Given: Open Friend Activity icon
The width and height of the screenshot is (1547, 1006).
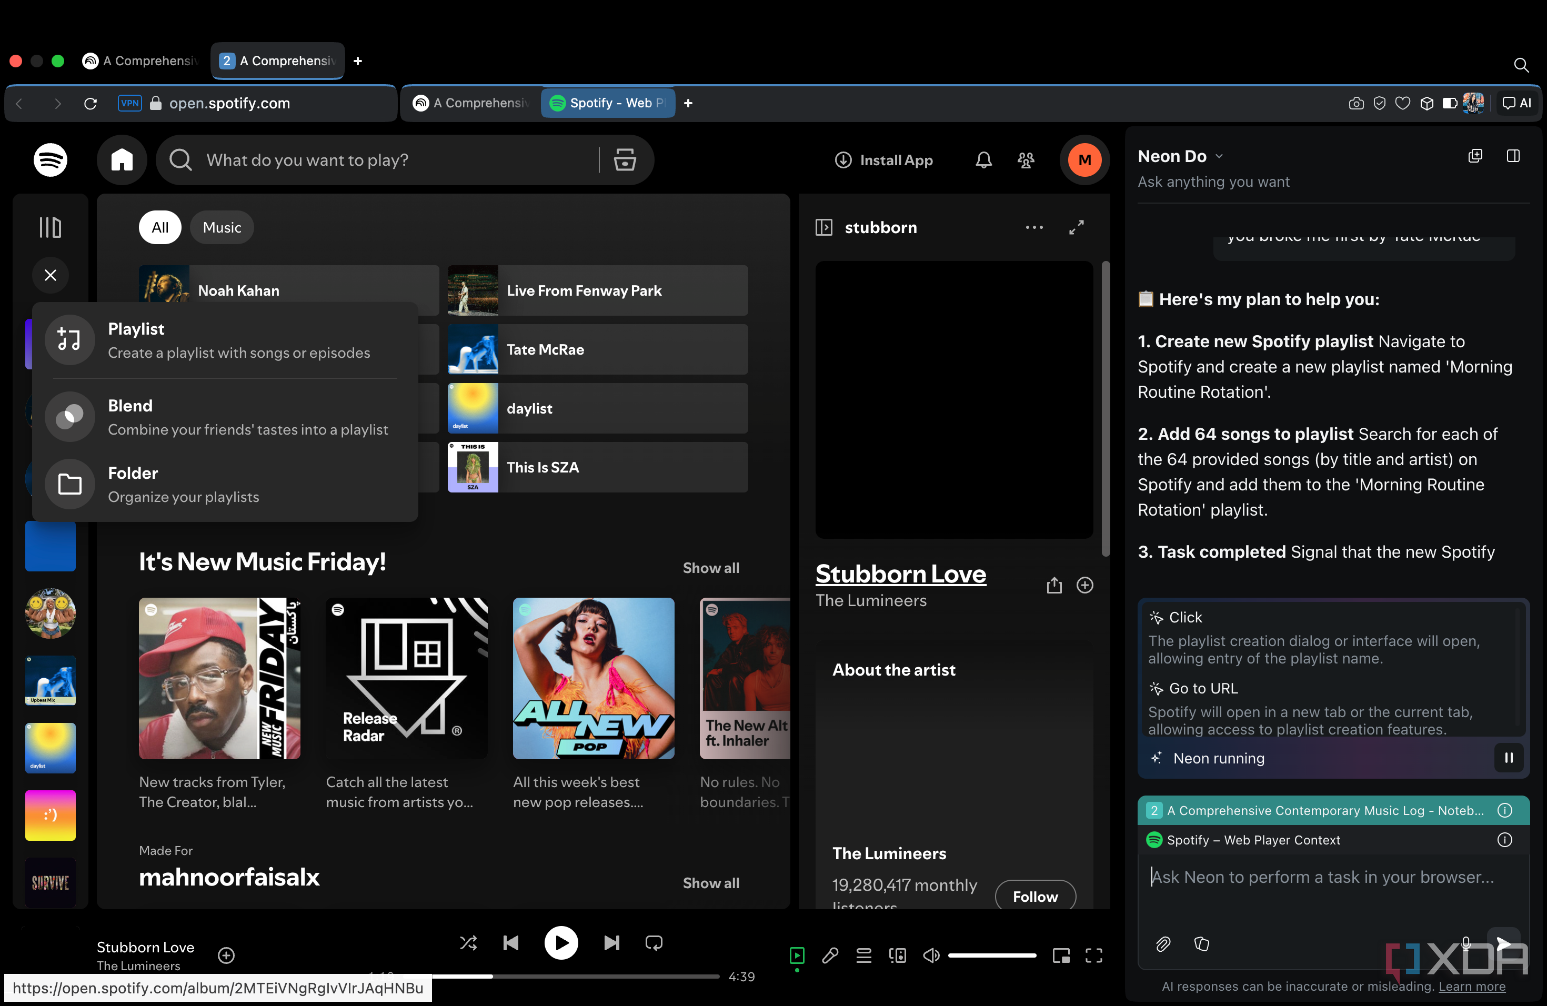Looking at the screenshot, I should coord(1026,160).
